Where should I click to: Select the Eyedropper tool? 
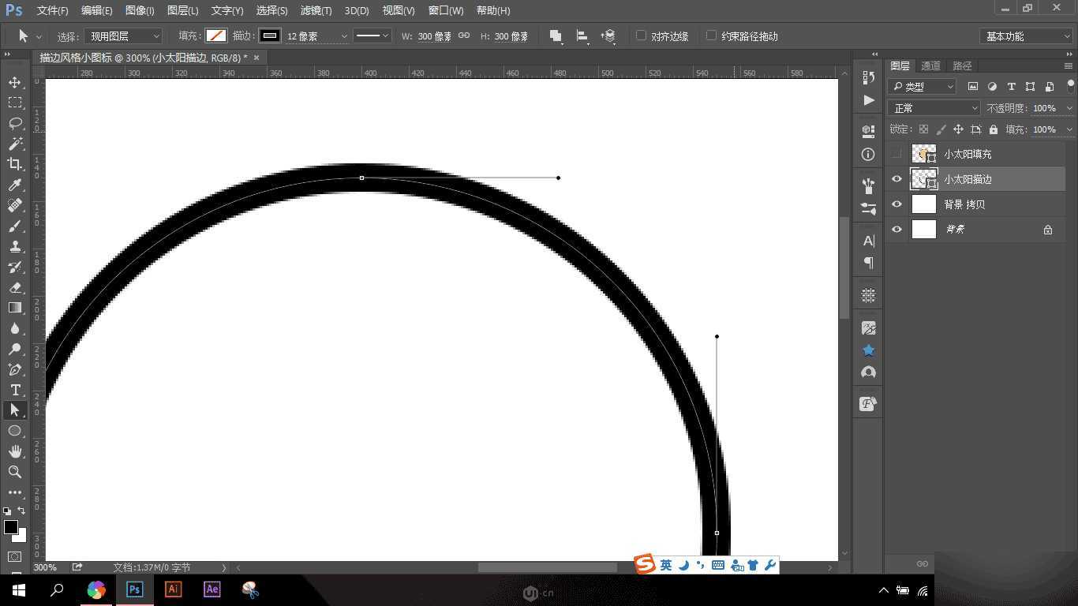pos(15,185)
